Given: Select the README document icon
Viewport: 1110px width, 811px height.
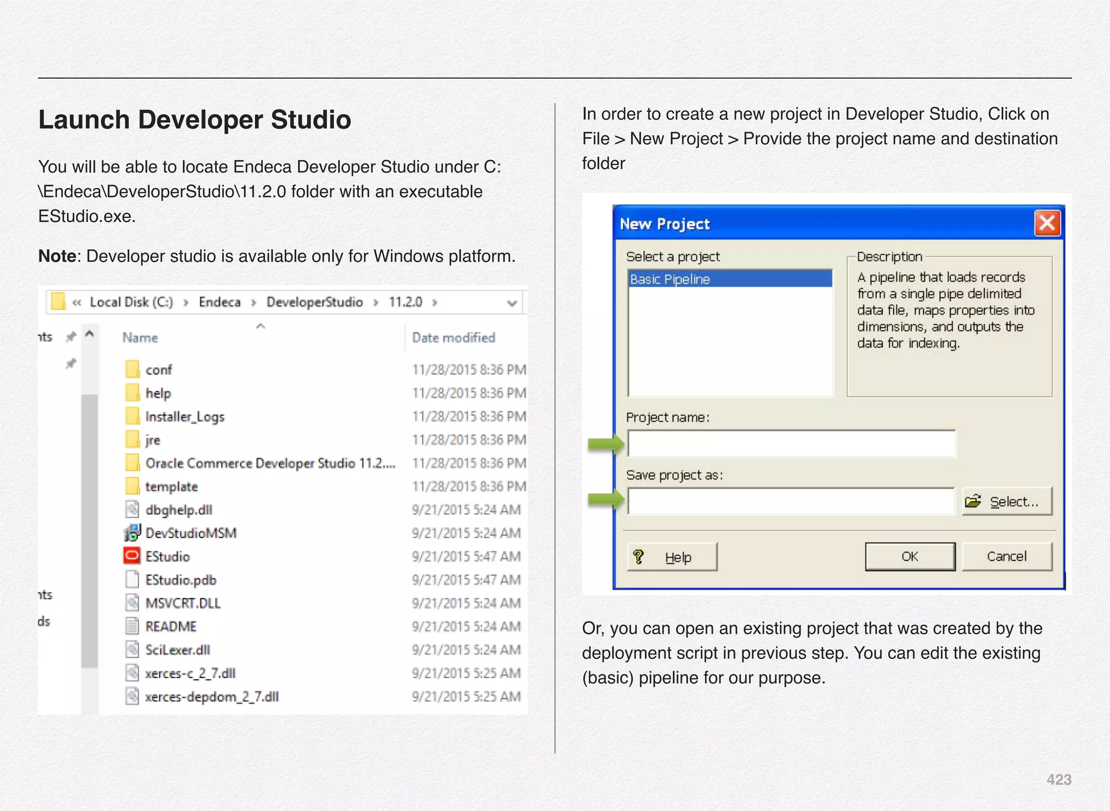Looking at the screenshot, I should point(132,626).
